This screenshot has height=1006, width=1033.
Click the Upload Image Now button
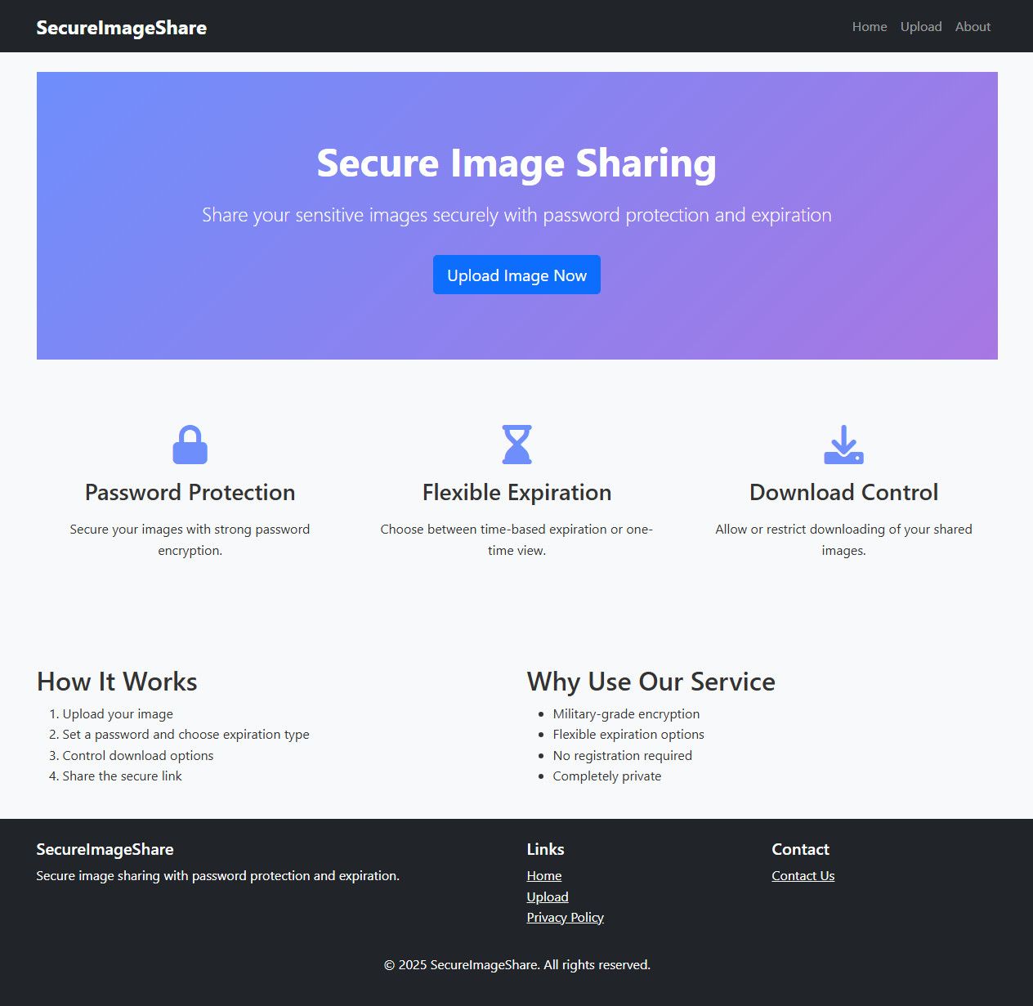click(x=516, y=275)
